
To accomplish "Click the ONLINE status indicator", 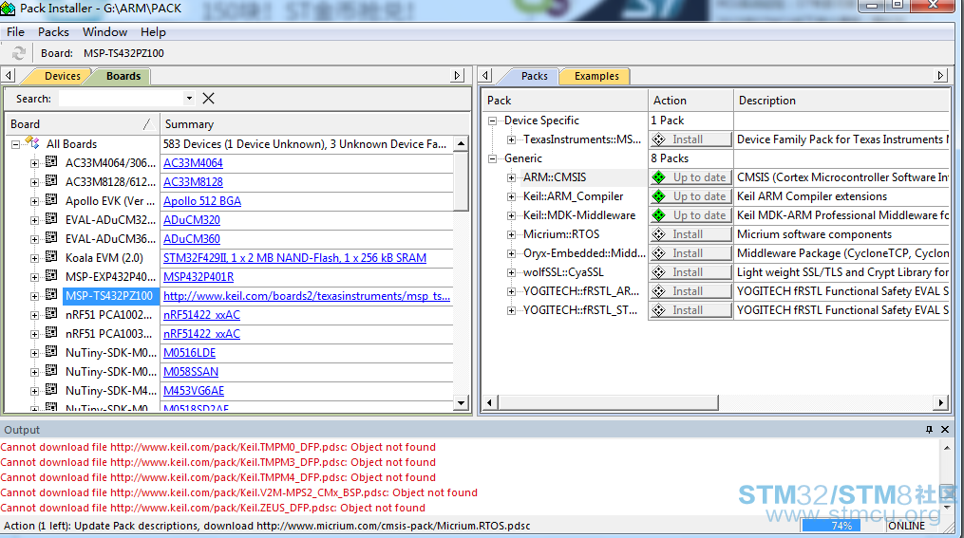I will (907, 526).
